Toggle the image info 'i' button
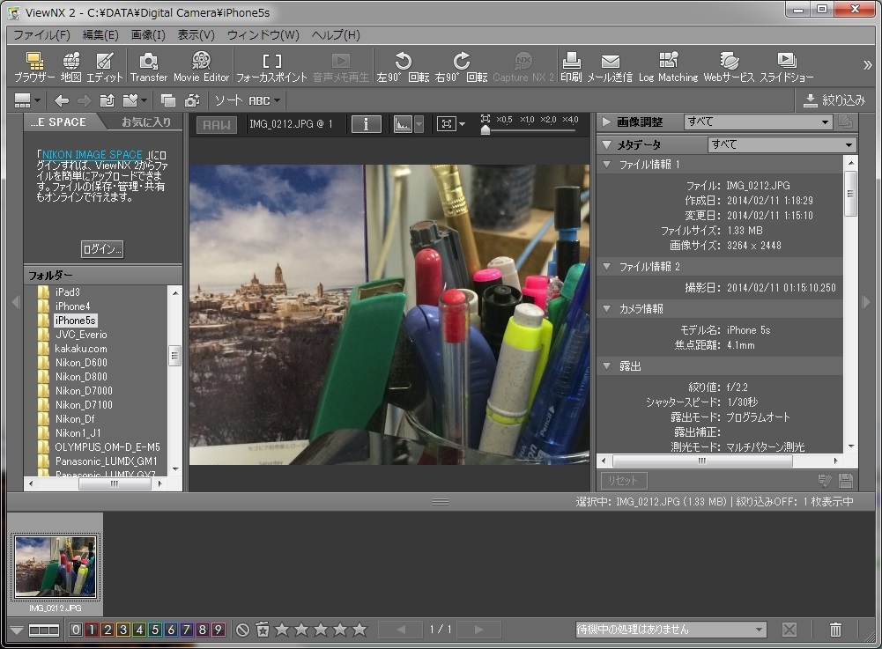 pyautogui.click(x=366, y=124)
